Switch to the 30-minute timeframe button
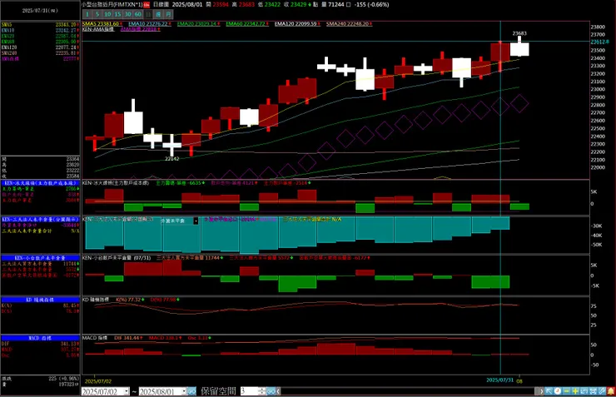Viewport: 616px width, 397px height. 127,14
